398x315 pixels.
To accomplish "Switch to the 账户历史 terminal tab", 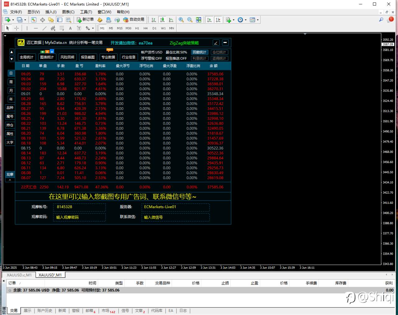I will tap(45, 311).
